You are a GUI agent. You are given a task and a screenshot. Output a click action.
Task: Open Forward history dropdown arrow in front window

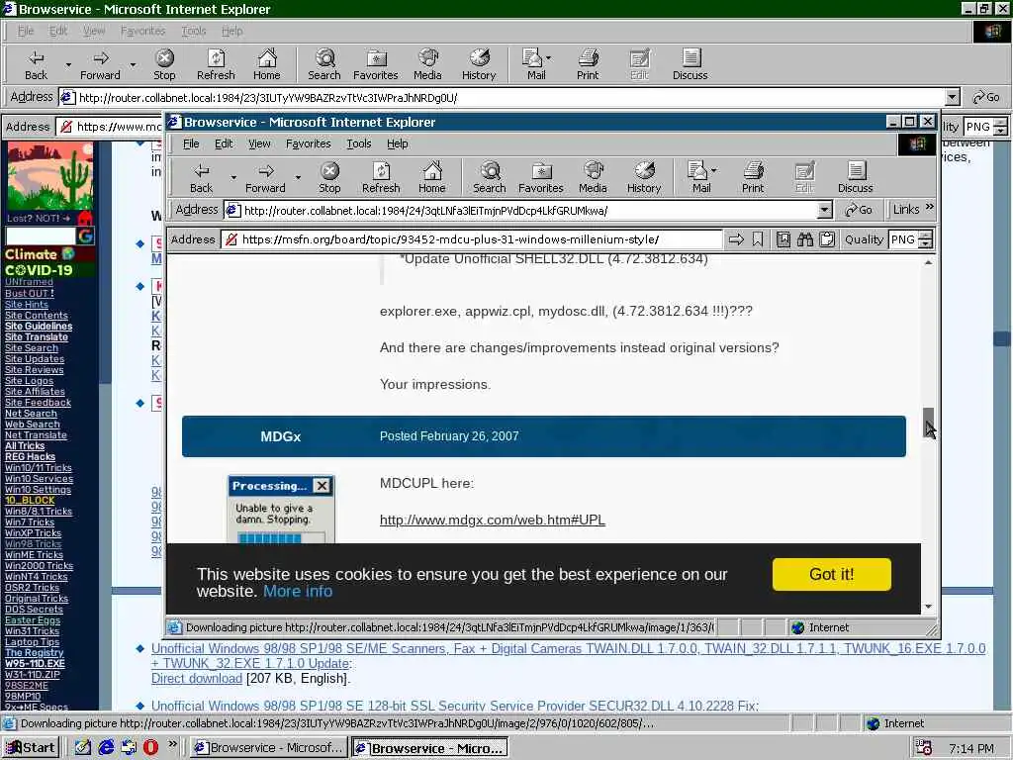[x=298, y=177]
